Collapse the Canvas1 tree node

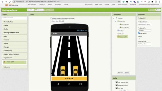tap(115, 21)
